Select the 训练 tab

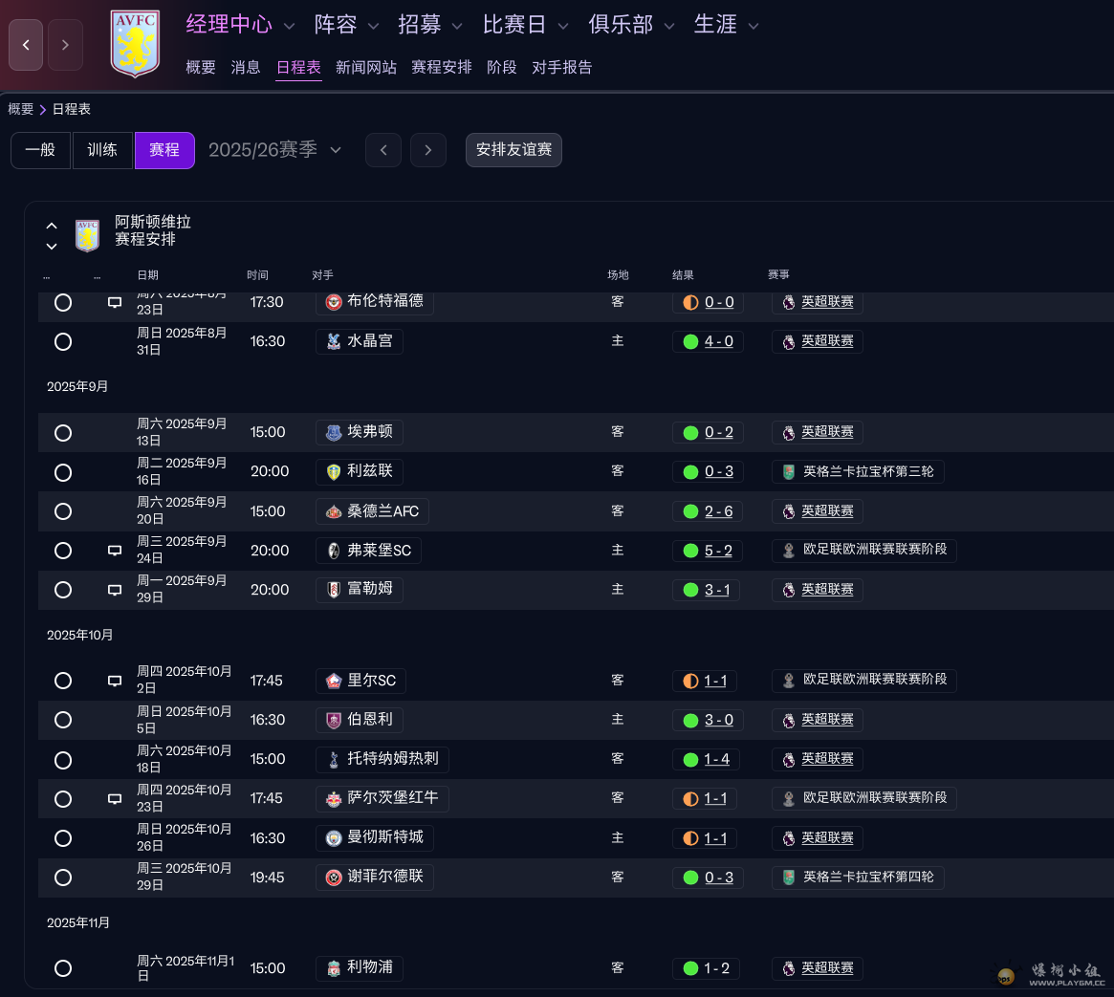tap(102, 150)
